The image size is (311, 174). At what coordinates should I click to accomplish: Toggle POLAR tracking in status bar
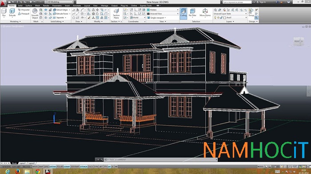[60, 166]
